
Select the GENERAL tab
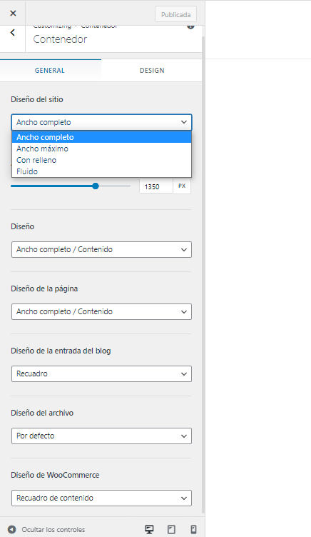(50, 71)
